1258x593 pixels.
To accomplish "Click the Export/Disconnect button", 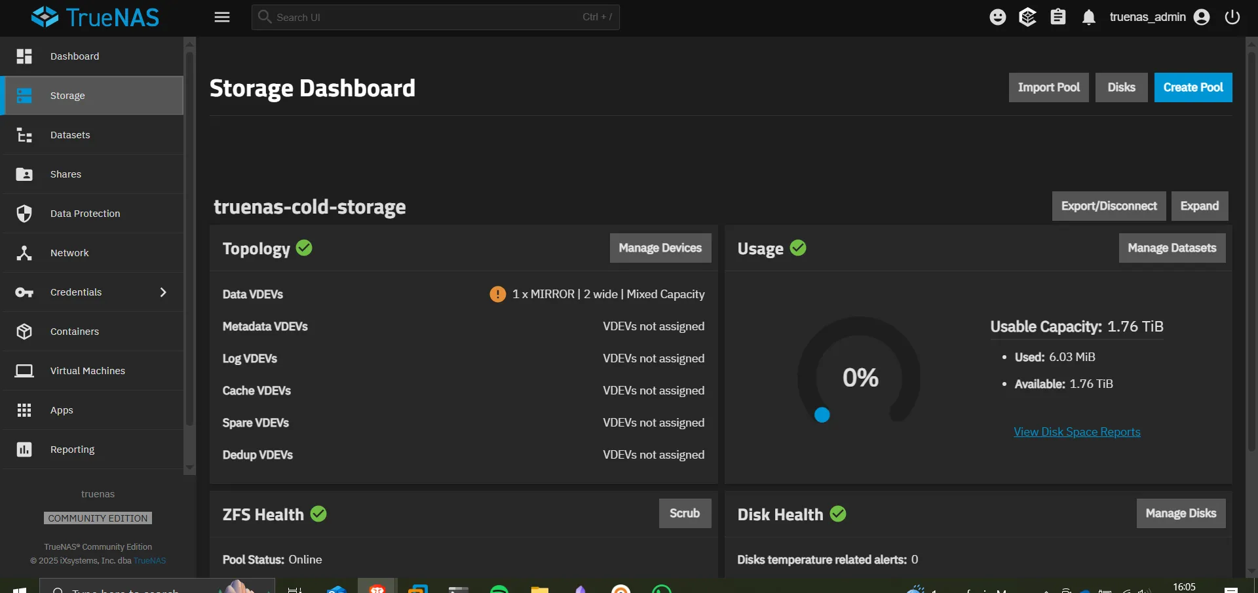I will coord(1109,206).
